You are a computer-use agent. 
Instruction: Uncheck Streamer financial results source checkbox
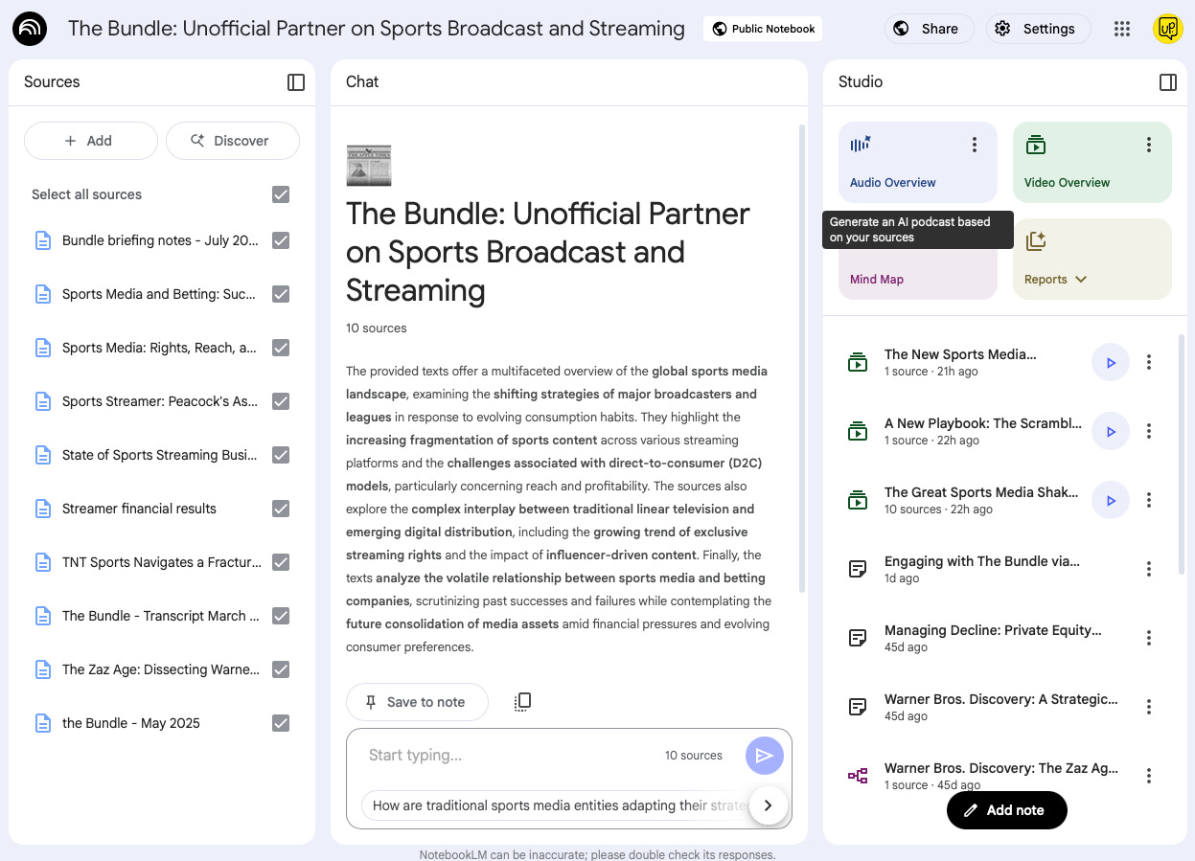click(x=281, y=509)
